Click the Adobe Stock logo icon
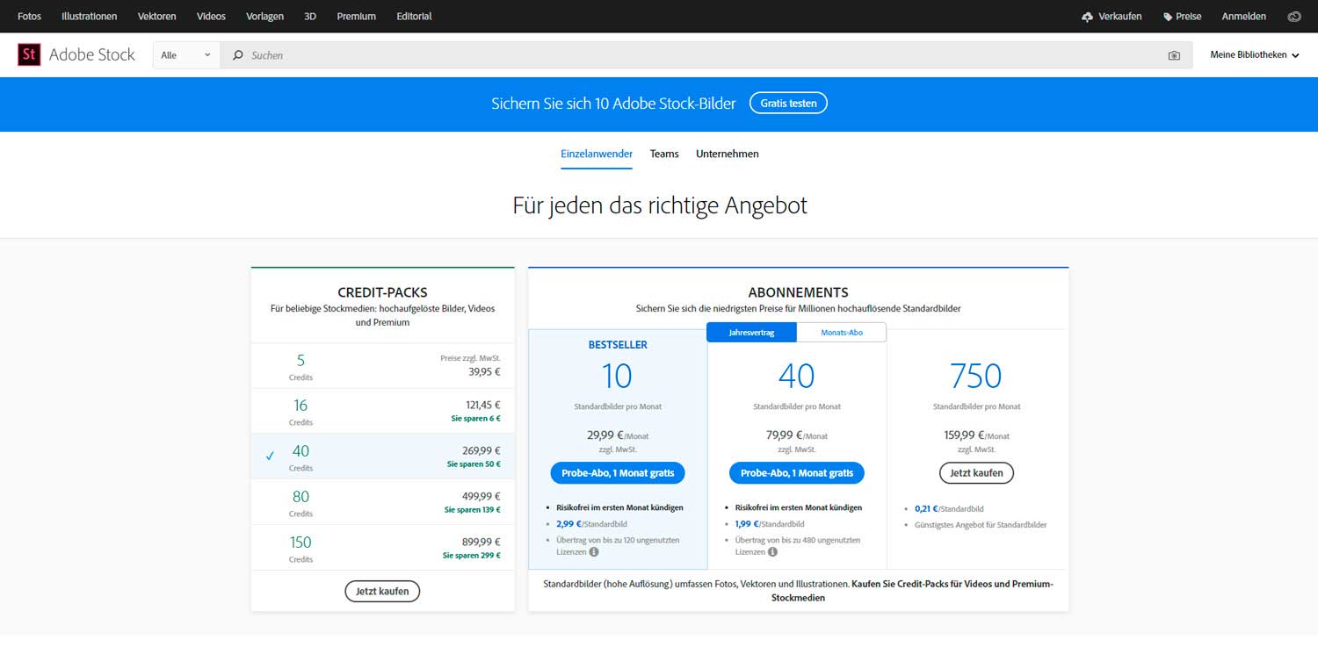 coord(29,54)
